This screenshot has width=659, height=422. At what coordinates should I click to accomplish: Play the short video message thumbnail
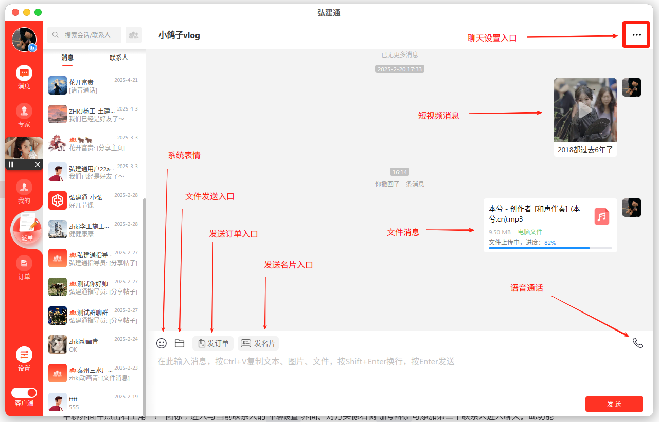[x=585, y=110]
